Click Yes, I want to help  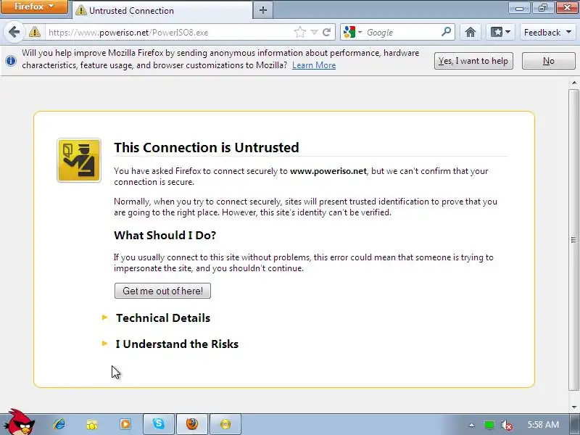tap(473, 61)
